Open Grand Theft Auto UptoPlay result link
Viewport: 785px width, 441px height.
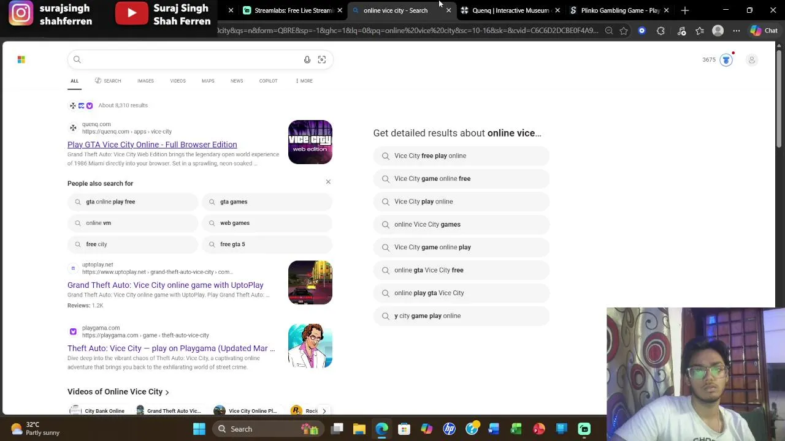point(166,285)
